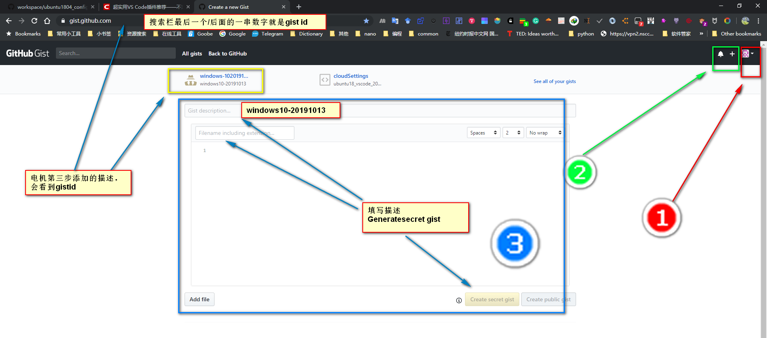Open the Telegram bookmark

coord(268,34)
